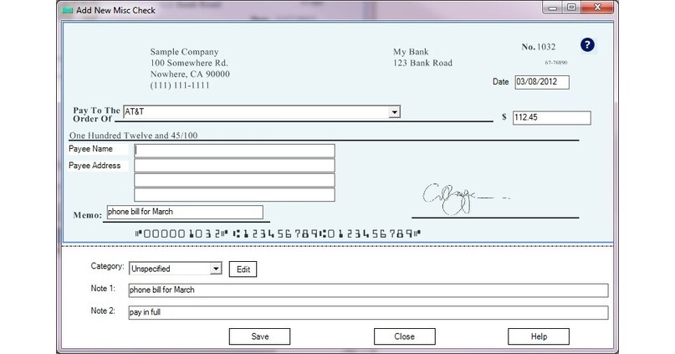Screen dimensions: 675x354
Task: Click into the Memo field
Action: [184, 213]
